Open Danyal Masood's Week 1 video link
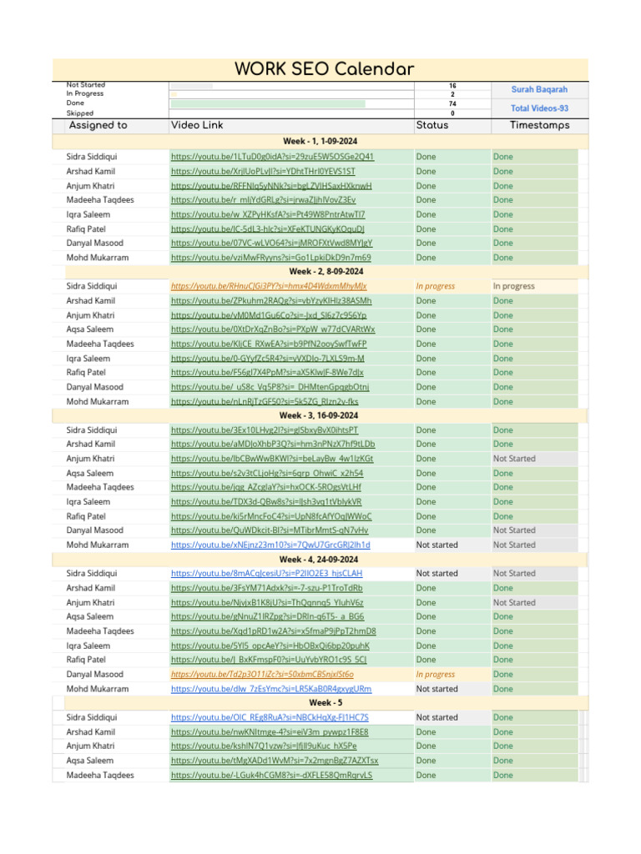This screenshot has height=854, width=641. click(x=271, y=243)
